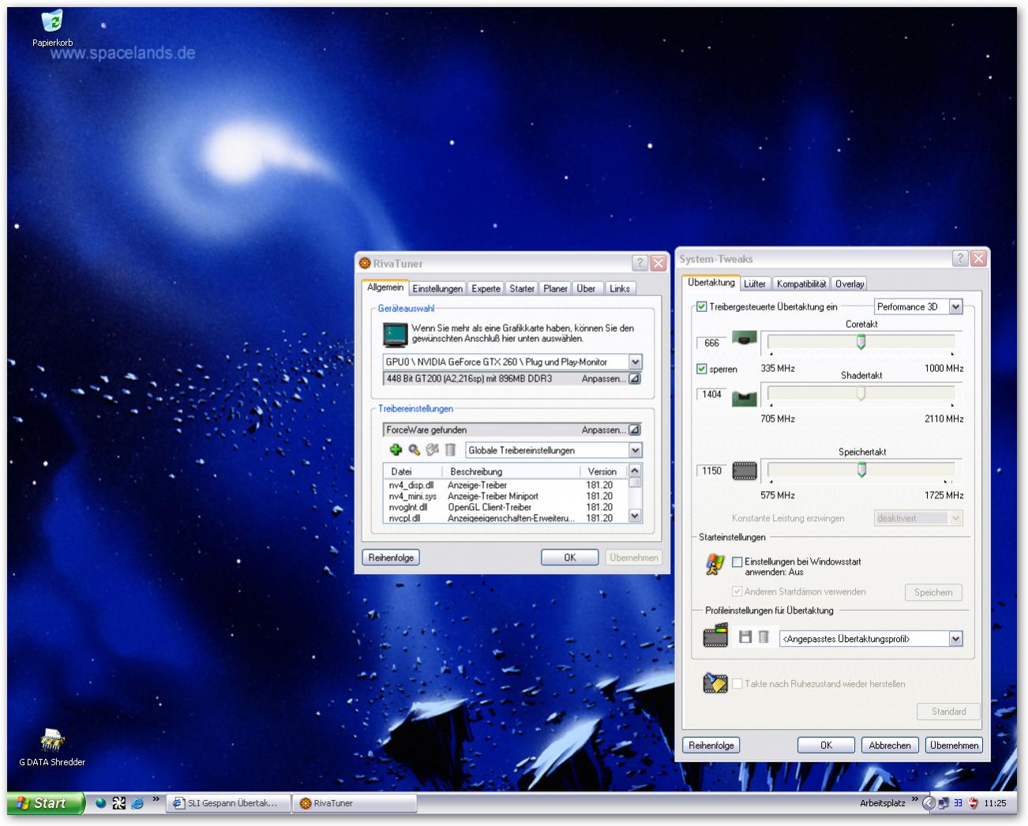Click the Coretakt value field showing 666
The width and height of the screenshot is (1028, 826).
(x=711, y=344)
